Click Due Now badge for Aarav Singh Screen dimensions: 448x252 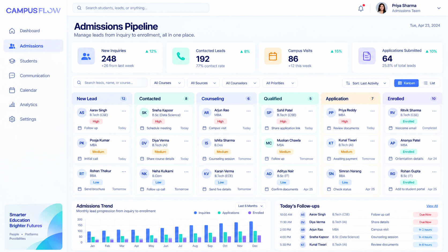(425, 215)
